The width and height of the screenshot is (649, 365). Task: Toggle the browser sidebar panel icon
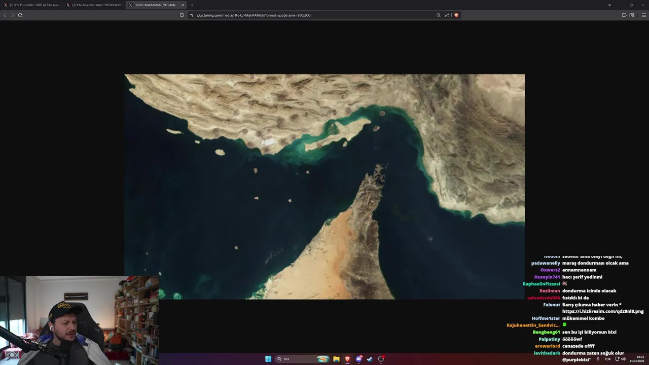[x=632, y=15]
